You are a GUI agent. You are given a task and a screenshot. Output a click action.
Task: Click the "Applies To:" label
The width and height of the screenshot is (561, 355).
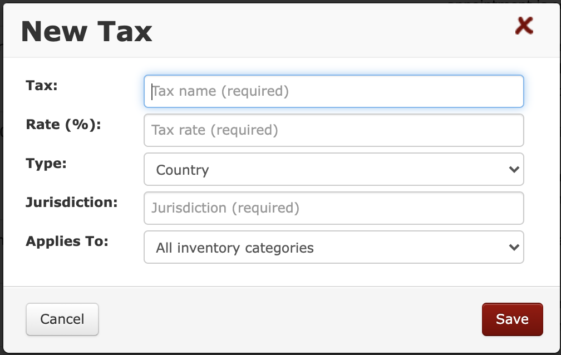tap(67, 241)
